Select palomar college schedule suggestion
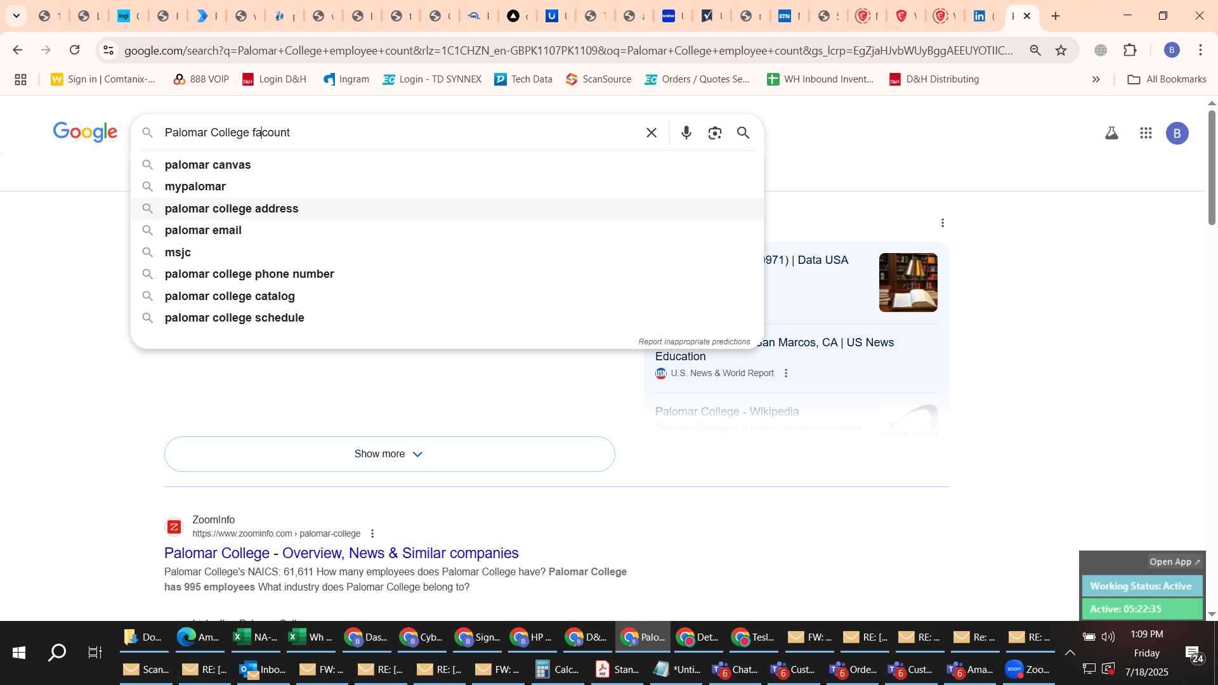 (x=447, y=318)
